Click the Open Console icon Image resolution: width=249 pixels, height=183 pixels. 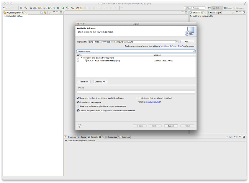tap(235, 137)
